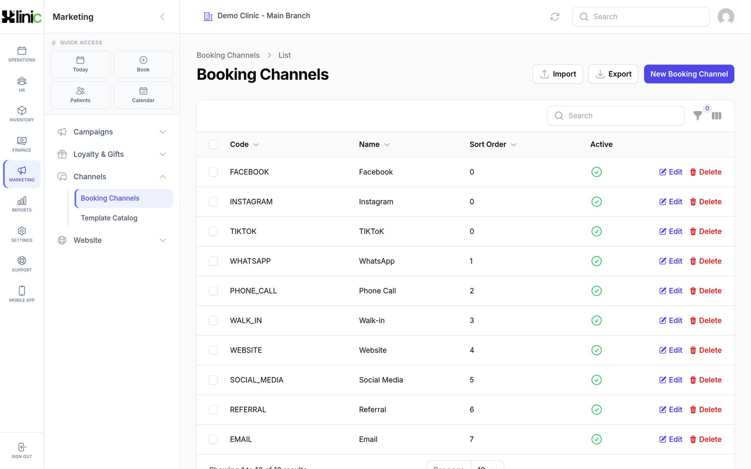Collapse the Channels menu
The image size is (751, 469).
click(x=112, y=177)
